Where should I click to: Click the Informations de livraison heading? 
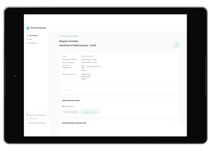[71, 100]
